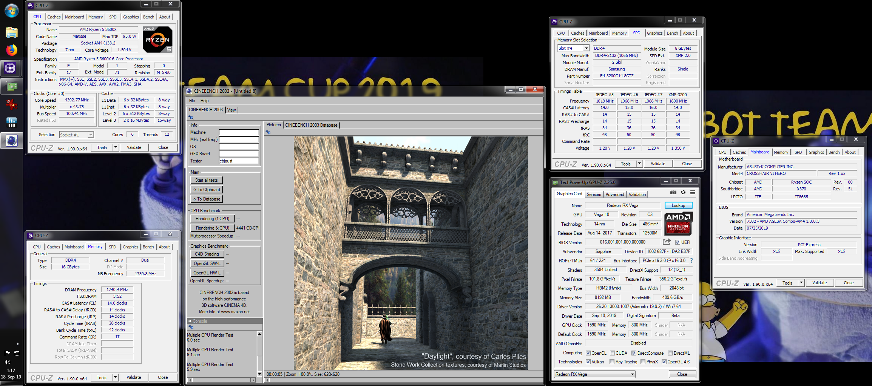This screenshot has height=386, width=872.
Task: Open the Cinebench File menu
Action: tap(192, 101)
